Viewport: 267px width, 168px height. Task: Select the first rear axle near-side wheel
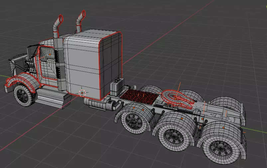click(134, 121)
